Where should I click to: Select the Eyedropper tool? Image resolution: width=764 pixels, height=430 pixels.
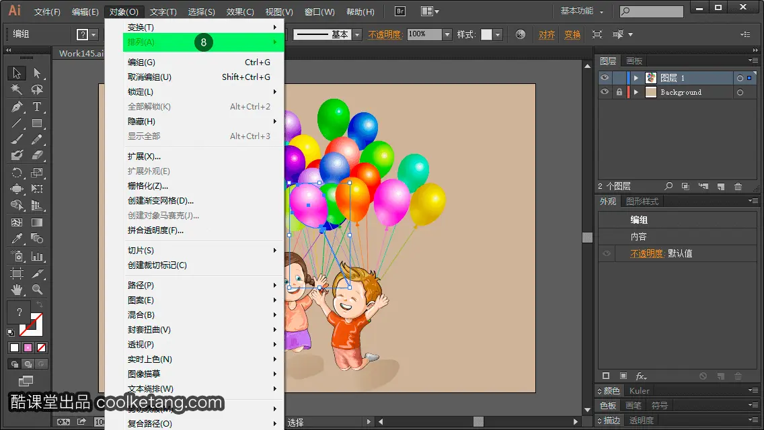click(x=17, y=239)
